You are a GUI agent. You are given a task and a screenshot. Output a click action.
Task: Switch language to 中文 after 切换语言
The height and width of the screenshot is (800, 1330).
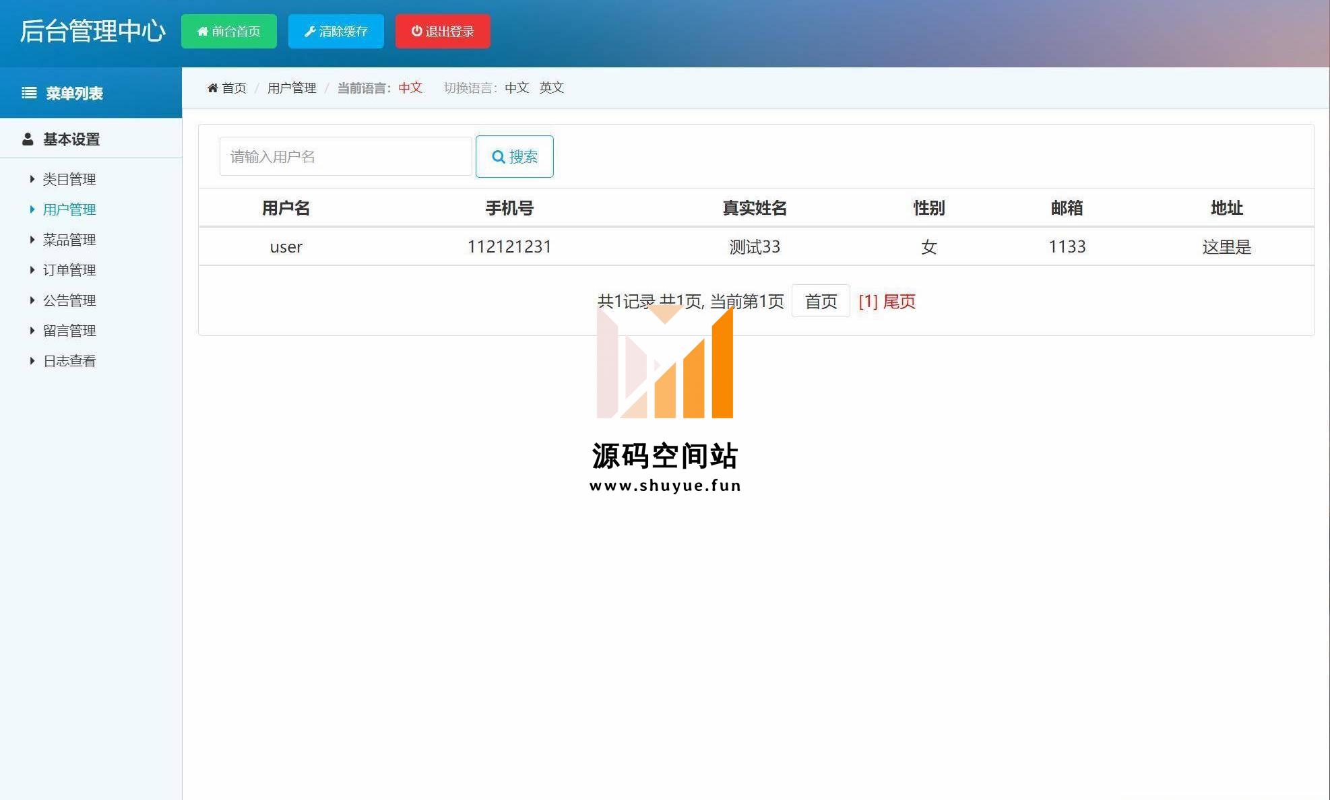(517, 88)
